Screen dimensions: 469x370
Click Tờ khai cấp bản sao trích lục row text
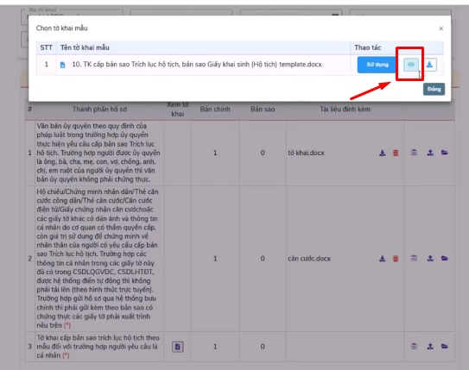(98, 347)
